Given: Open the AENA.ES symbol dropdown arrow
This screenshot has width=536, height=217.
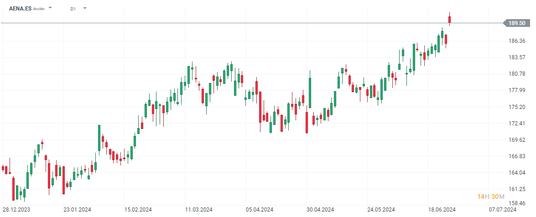Looking at the screenshot, I should tap(50, 8).
